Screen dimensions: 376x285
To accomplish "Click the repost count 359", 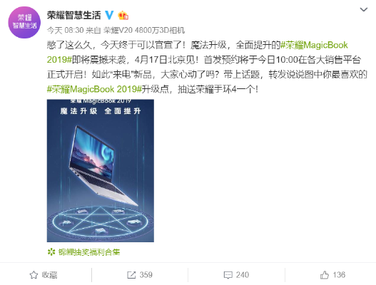I will [146, 275].
